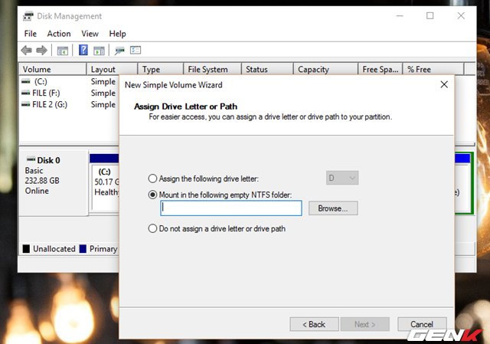Click the Browse... button
The image size is (490, 344).
point(333,208)
